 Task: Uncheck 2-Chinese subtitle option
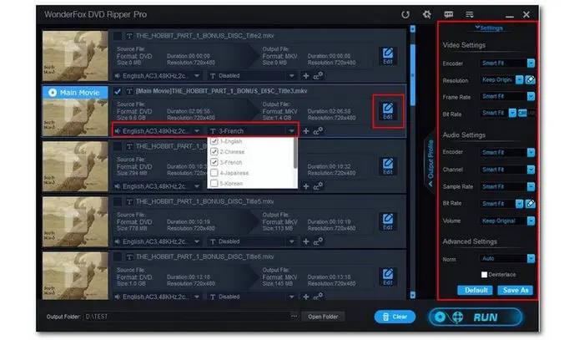click(x=214, y=152)
